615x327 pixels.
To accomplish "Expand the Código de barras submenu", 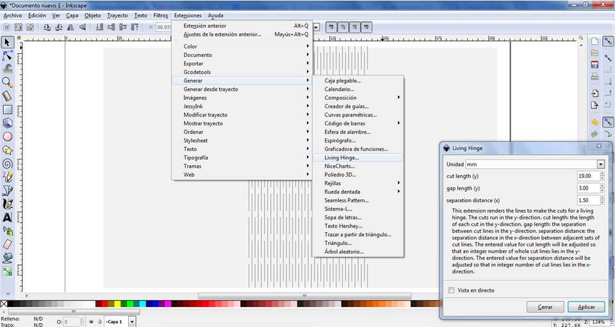I will click(358, 124).
